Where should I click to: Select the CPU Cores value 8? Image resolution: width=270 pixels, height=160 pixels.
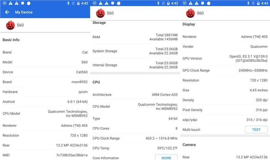(x=177, y=128)
